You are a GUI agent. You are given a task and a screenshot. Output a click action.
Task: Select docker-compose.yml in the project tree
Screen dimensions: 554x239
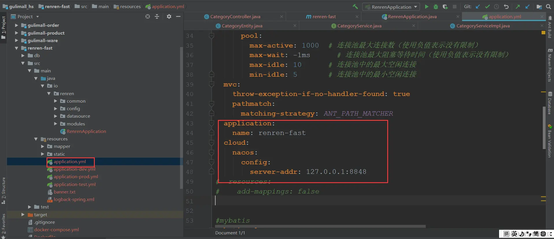(x=53, y=230)
